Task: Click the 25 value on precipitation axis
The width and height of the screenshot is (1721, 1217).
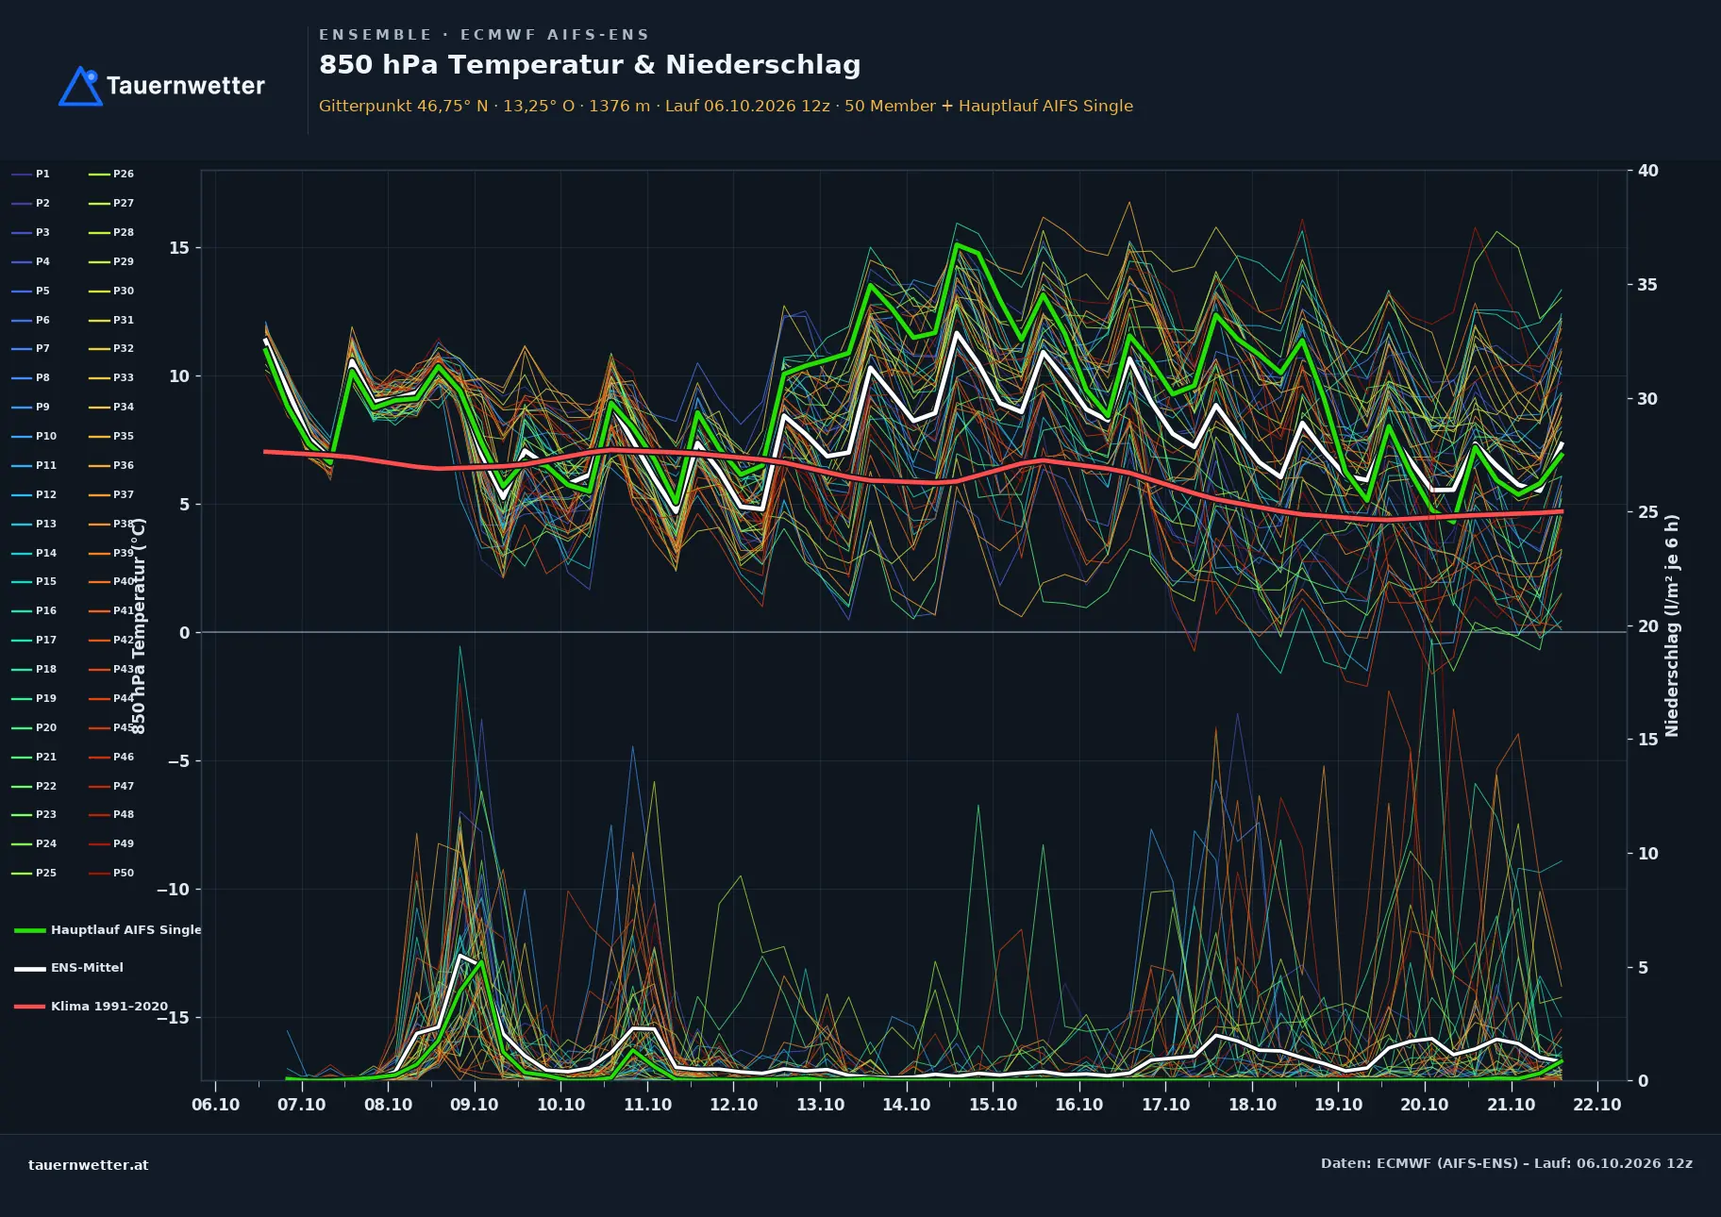Action: point(1648,512)
